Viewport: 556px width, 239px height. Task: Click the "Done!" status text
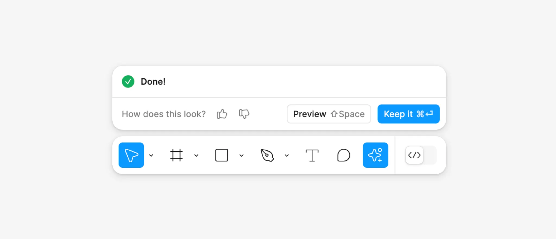153,82
